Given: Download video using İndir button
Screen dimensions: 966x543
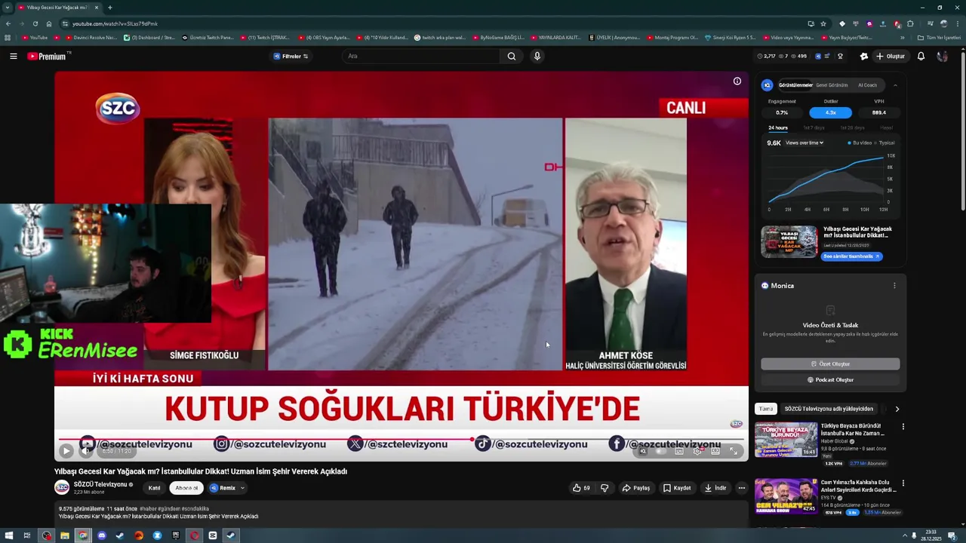Looking at the screenshot, I should [x=715, y=488].
